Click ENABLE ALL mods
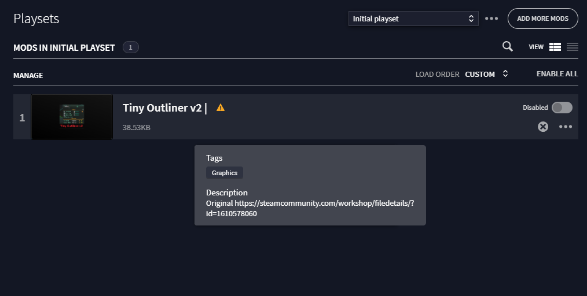The image size is (587, 296). coord(557,74)
